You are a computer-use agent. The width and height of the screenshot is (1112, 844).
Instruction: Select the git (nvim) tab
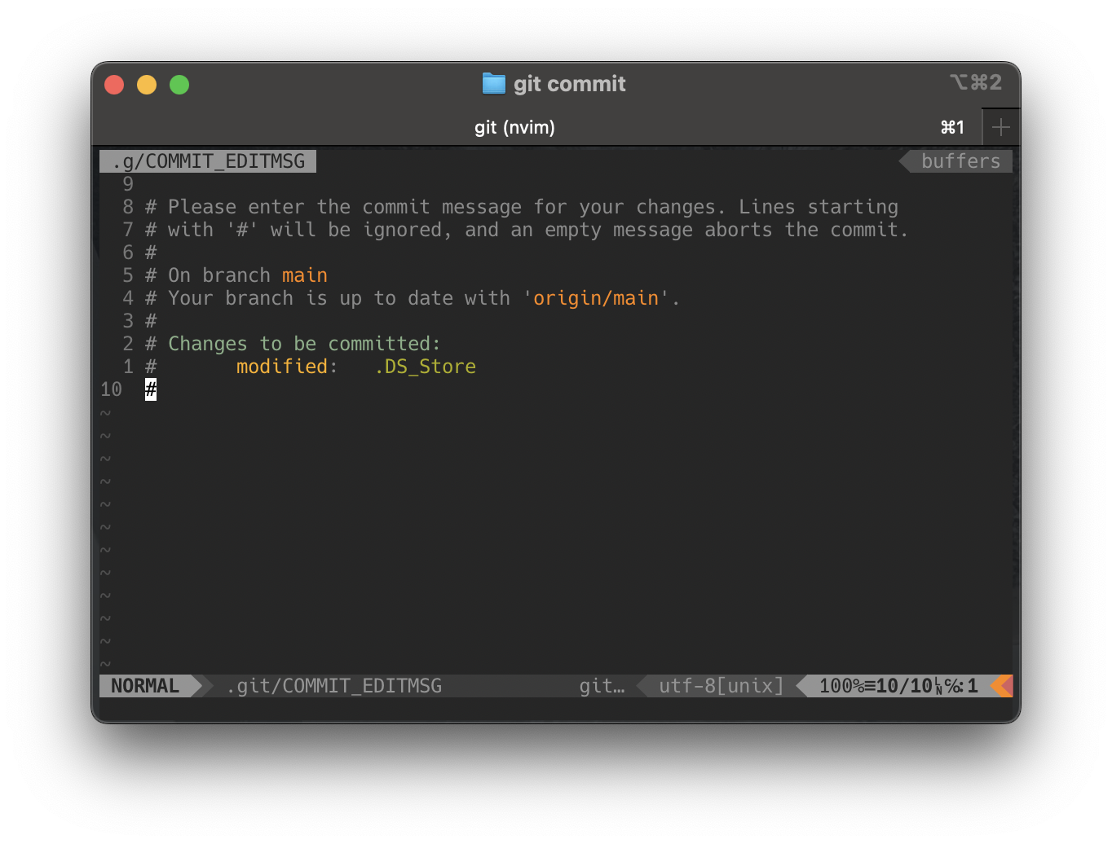point(514,127)
